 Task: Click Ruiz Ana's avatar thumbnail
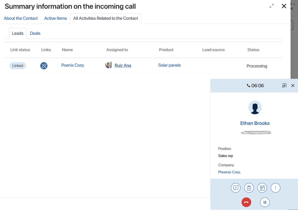[x=109, y=65]
